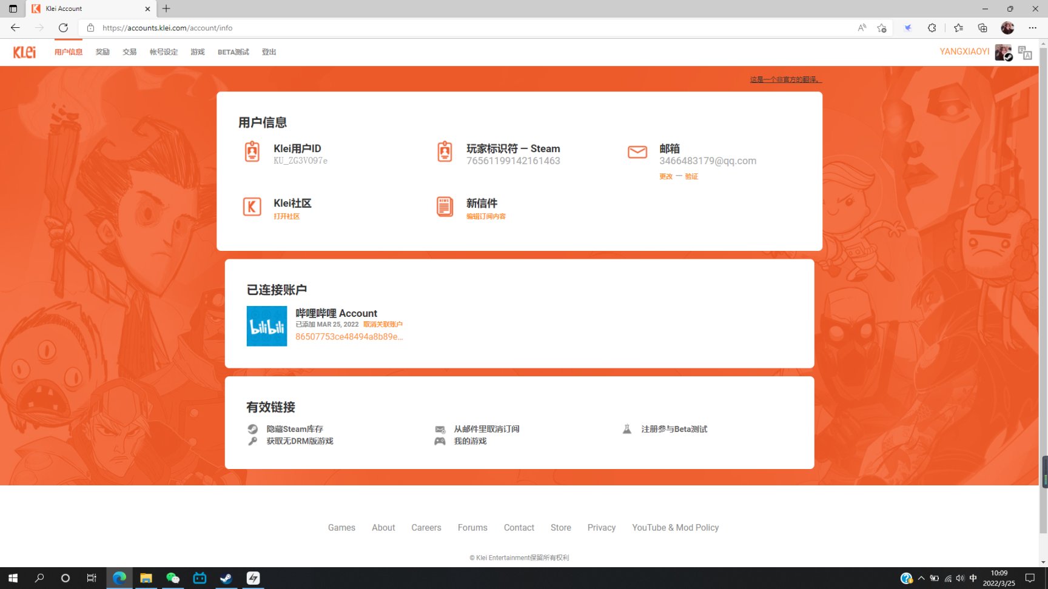Show hidden system tray icons

(921, 578)
